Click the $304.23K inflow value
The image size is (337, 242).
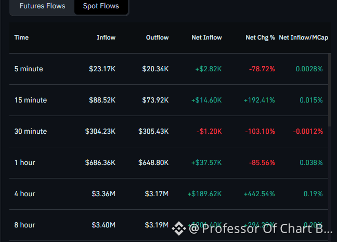100,131
